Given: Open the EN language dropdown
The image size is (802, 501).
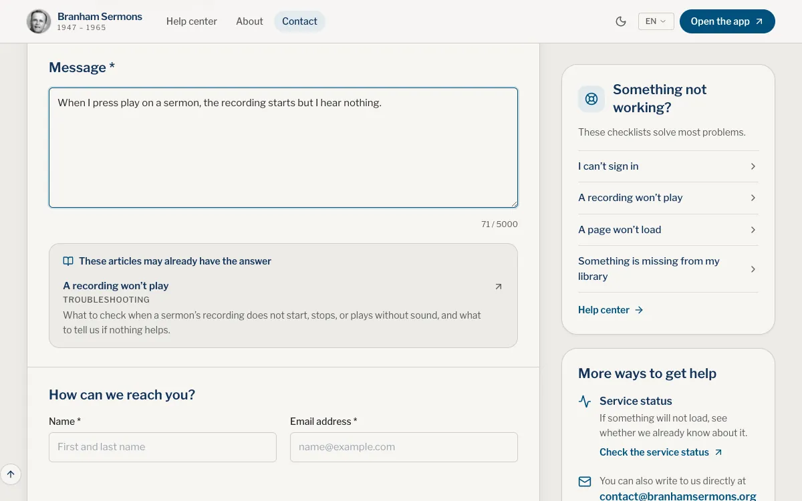Looking at the screenshot, I should point(656,21).
